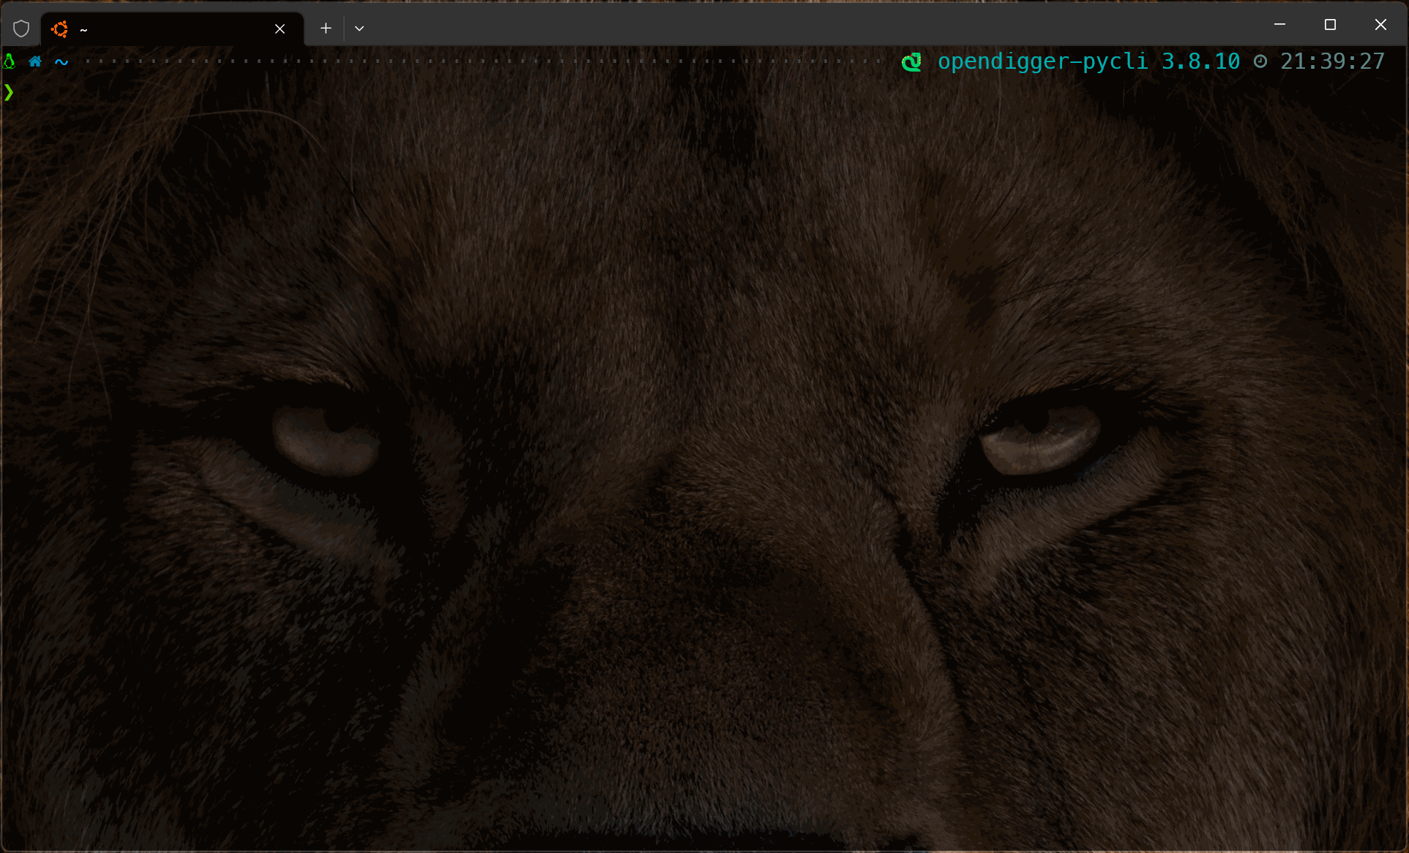Click the green prompt chevron symbol
Screen dimensions: 1409x853
9,92
